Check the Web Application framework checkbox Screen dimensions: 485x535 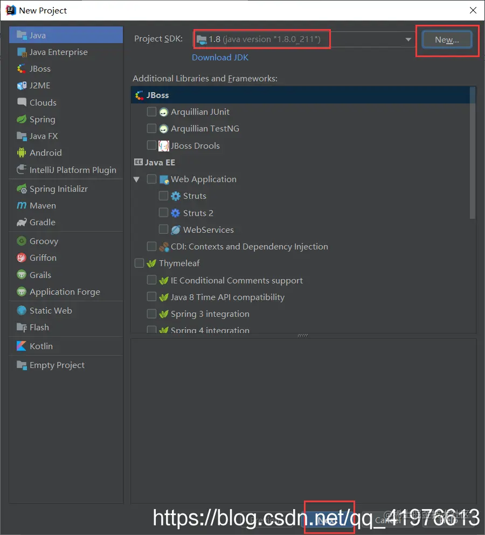point(151,179)
